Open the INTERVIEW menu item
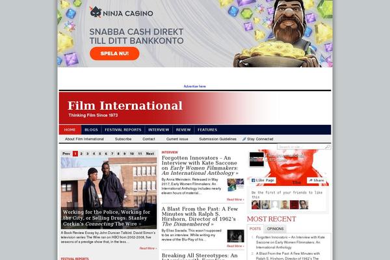The image size is (390, 260). point(159,129)
